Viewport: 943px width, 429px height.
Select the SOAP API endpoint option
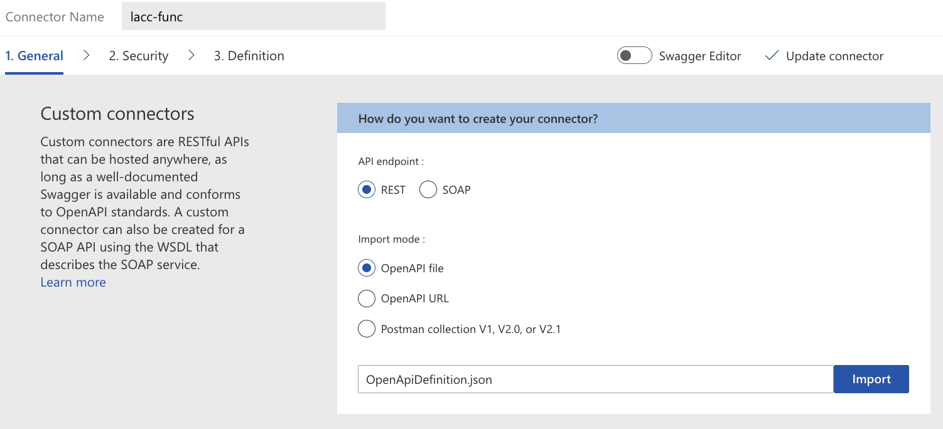[x=428, y=189]
